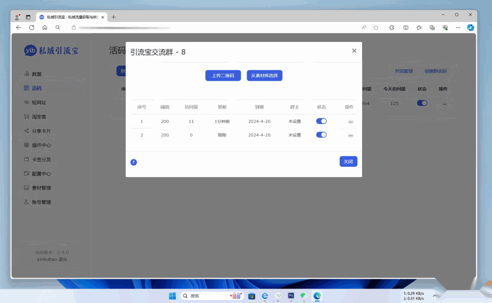Toggle the status switch showing 125 visits
The width and height of the screenshot is (492, 303).
[422, 102]
